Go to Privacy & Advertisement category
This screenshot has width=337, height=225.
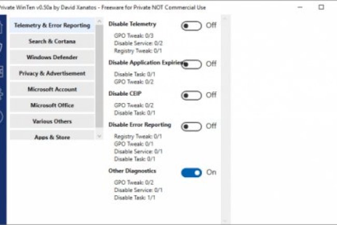[52, 73]
